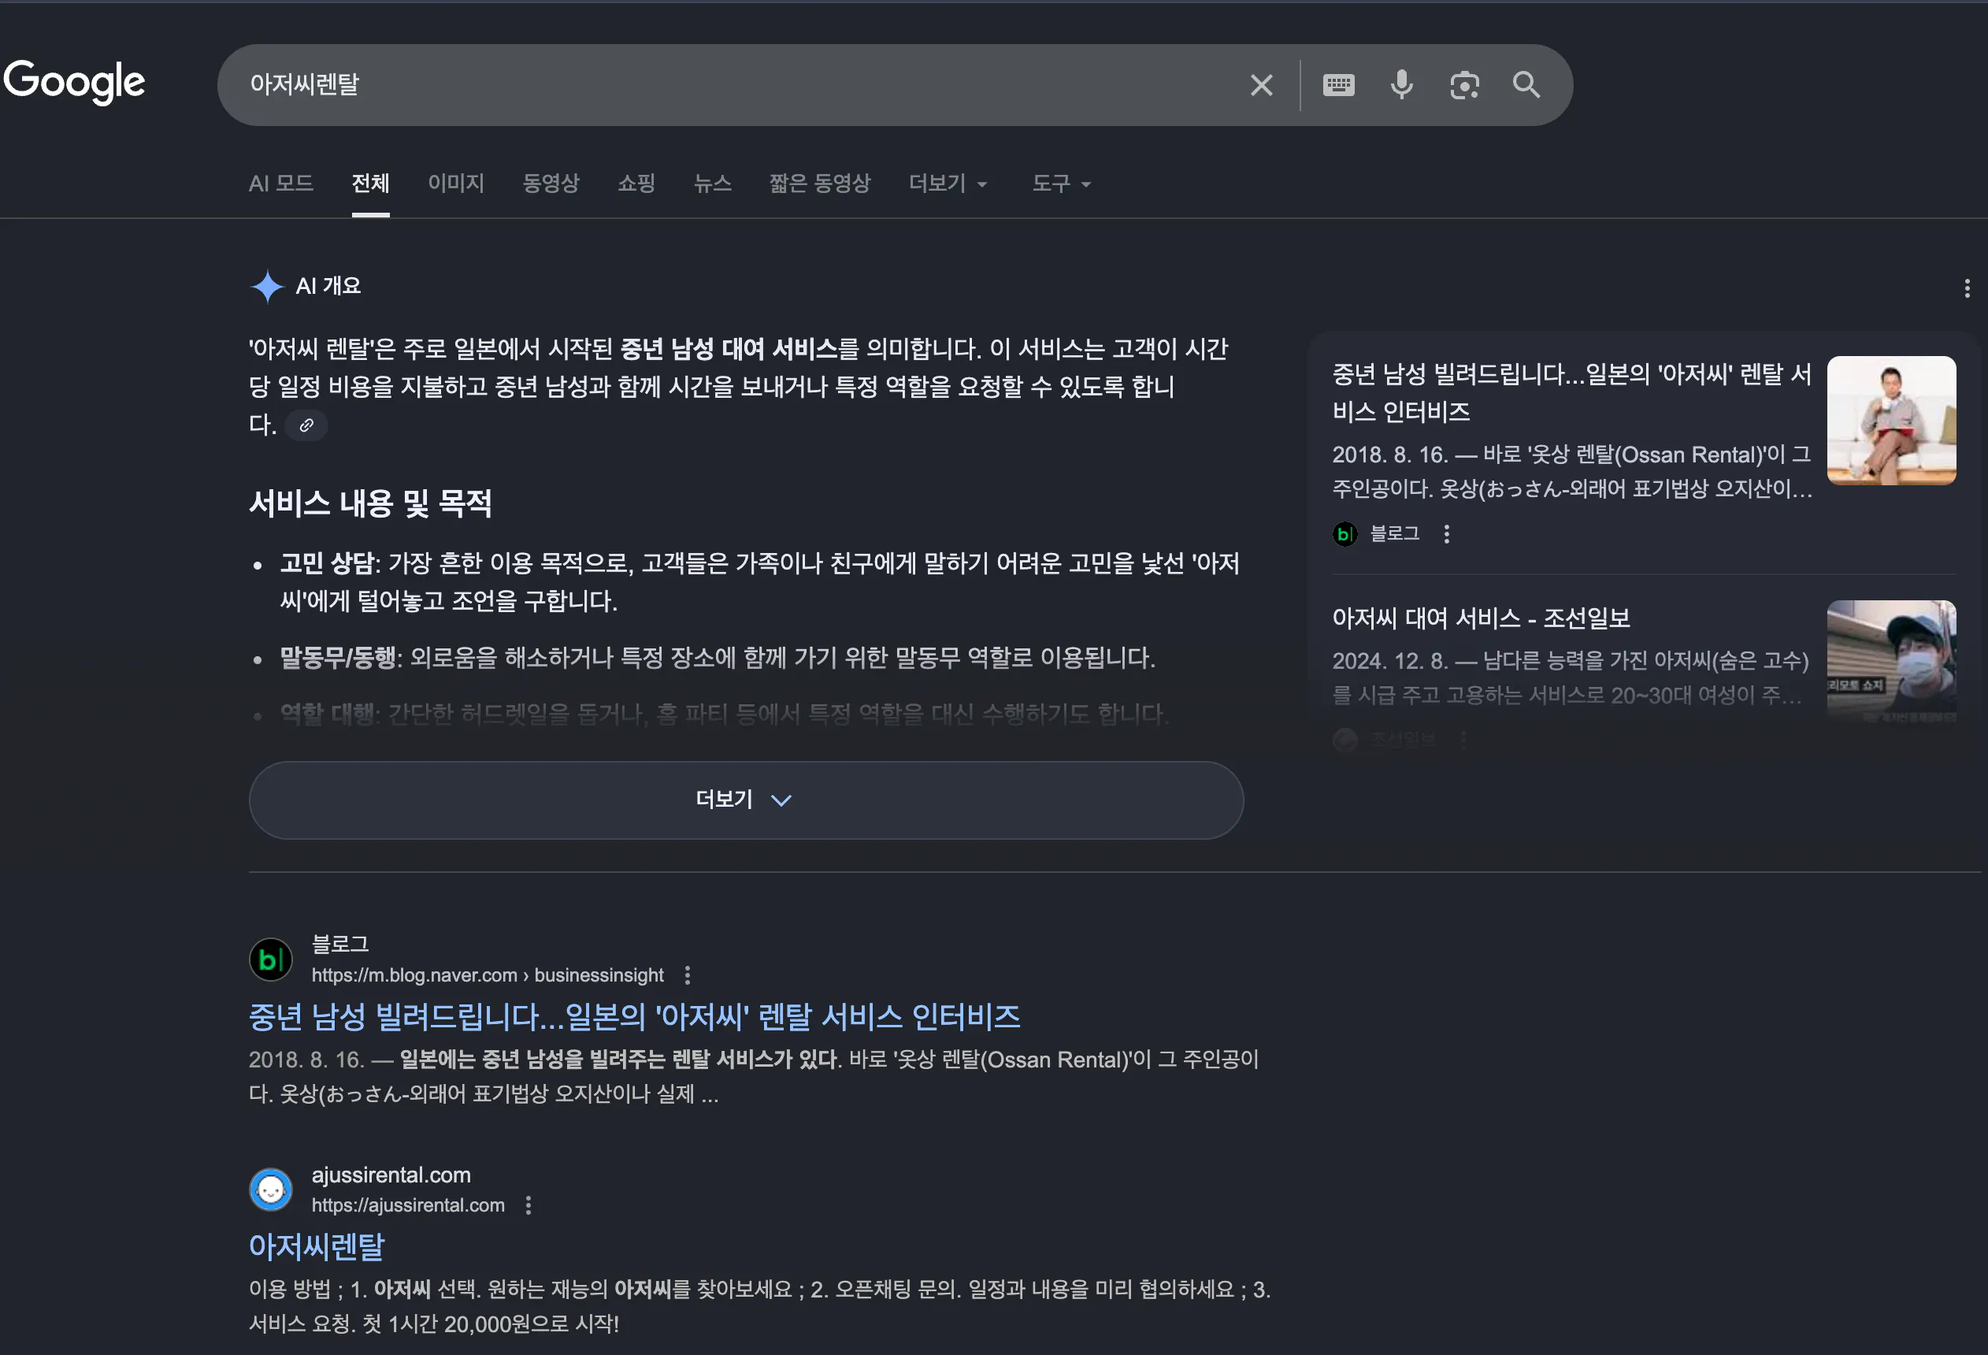Open the on-screen keyboard input tool

pos(1338,85)
